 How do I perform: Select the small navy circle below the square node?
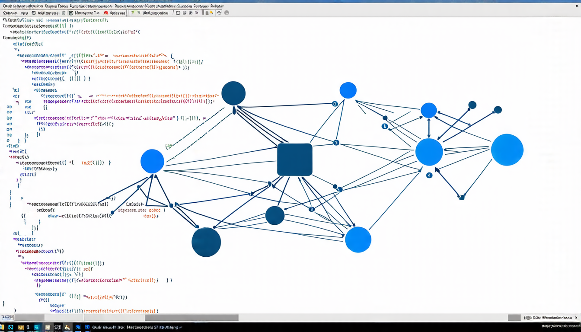coord(275,215)
